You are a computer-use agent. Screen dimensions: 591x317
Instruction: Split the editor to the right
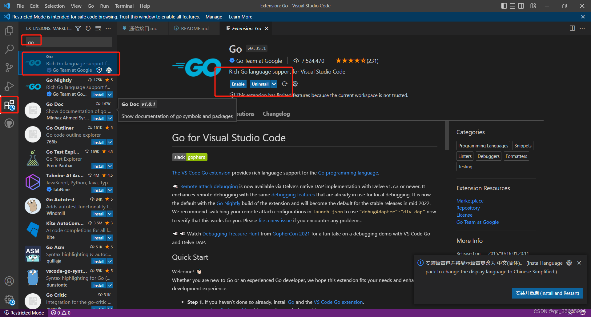tap(572, 28)
